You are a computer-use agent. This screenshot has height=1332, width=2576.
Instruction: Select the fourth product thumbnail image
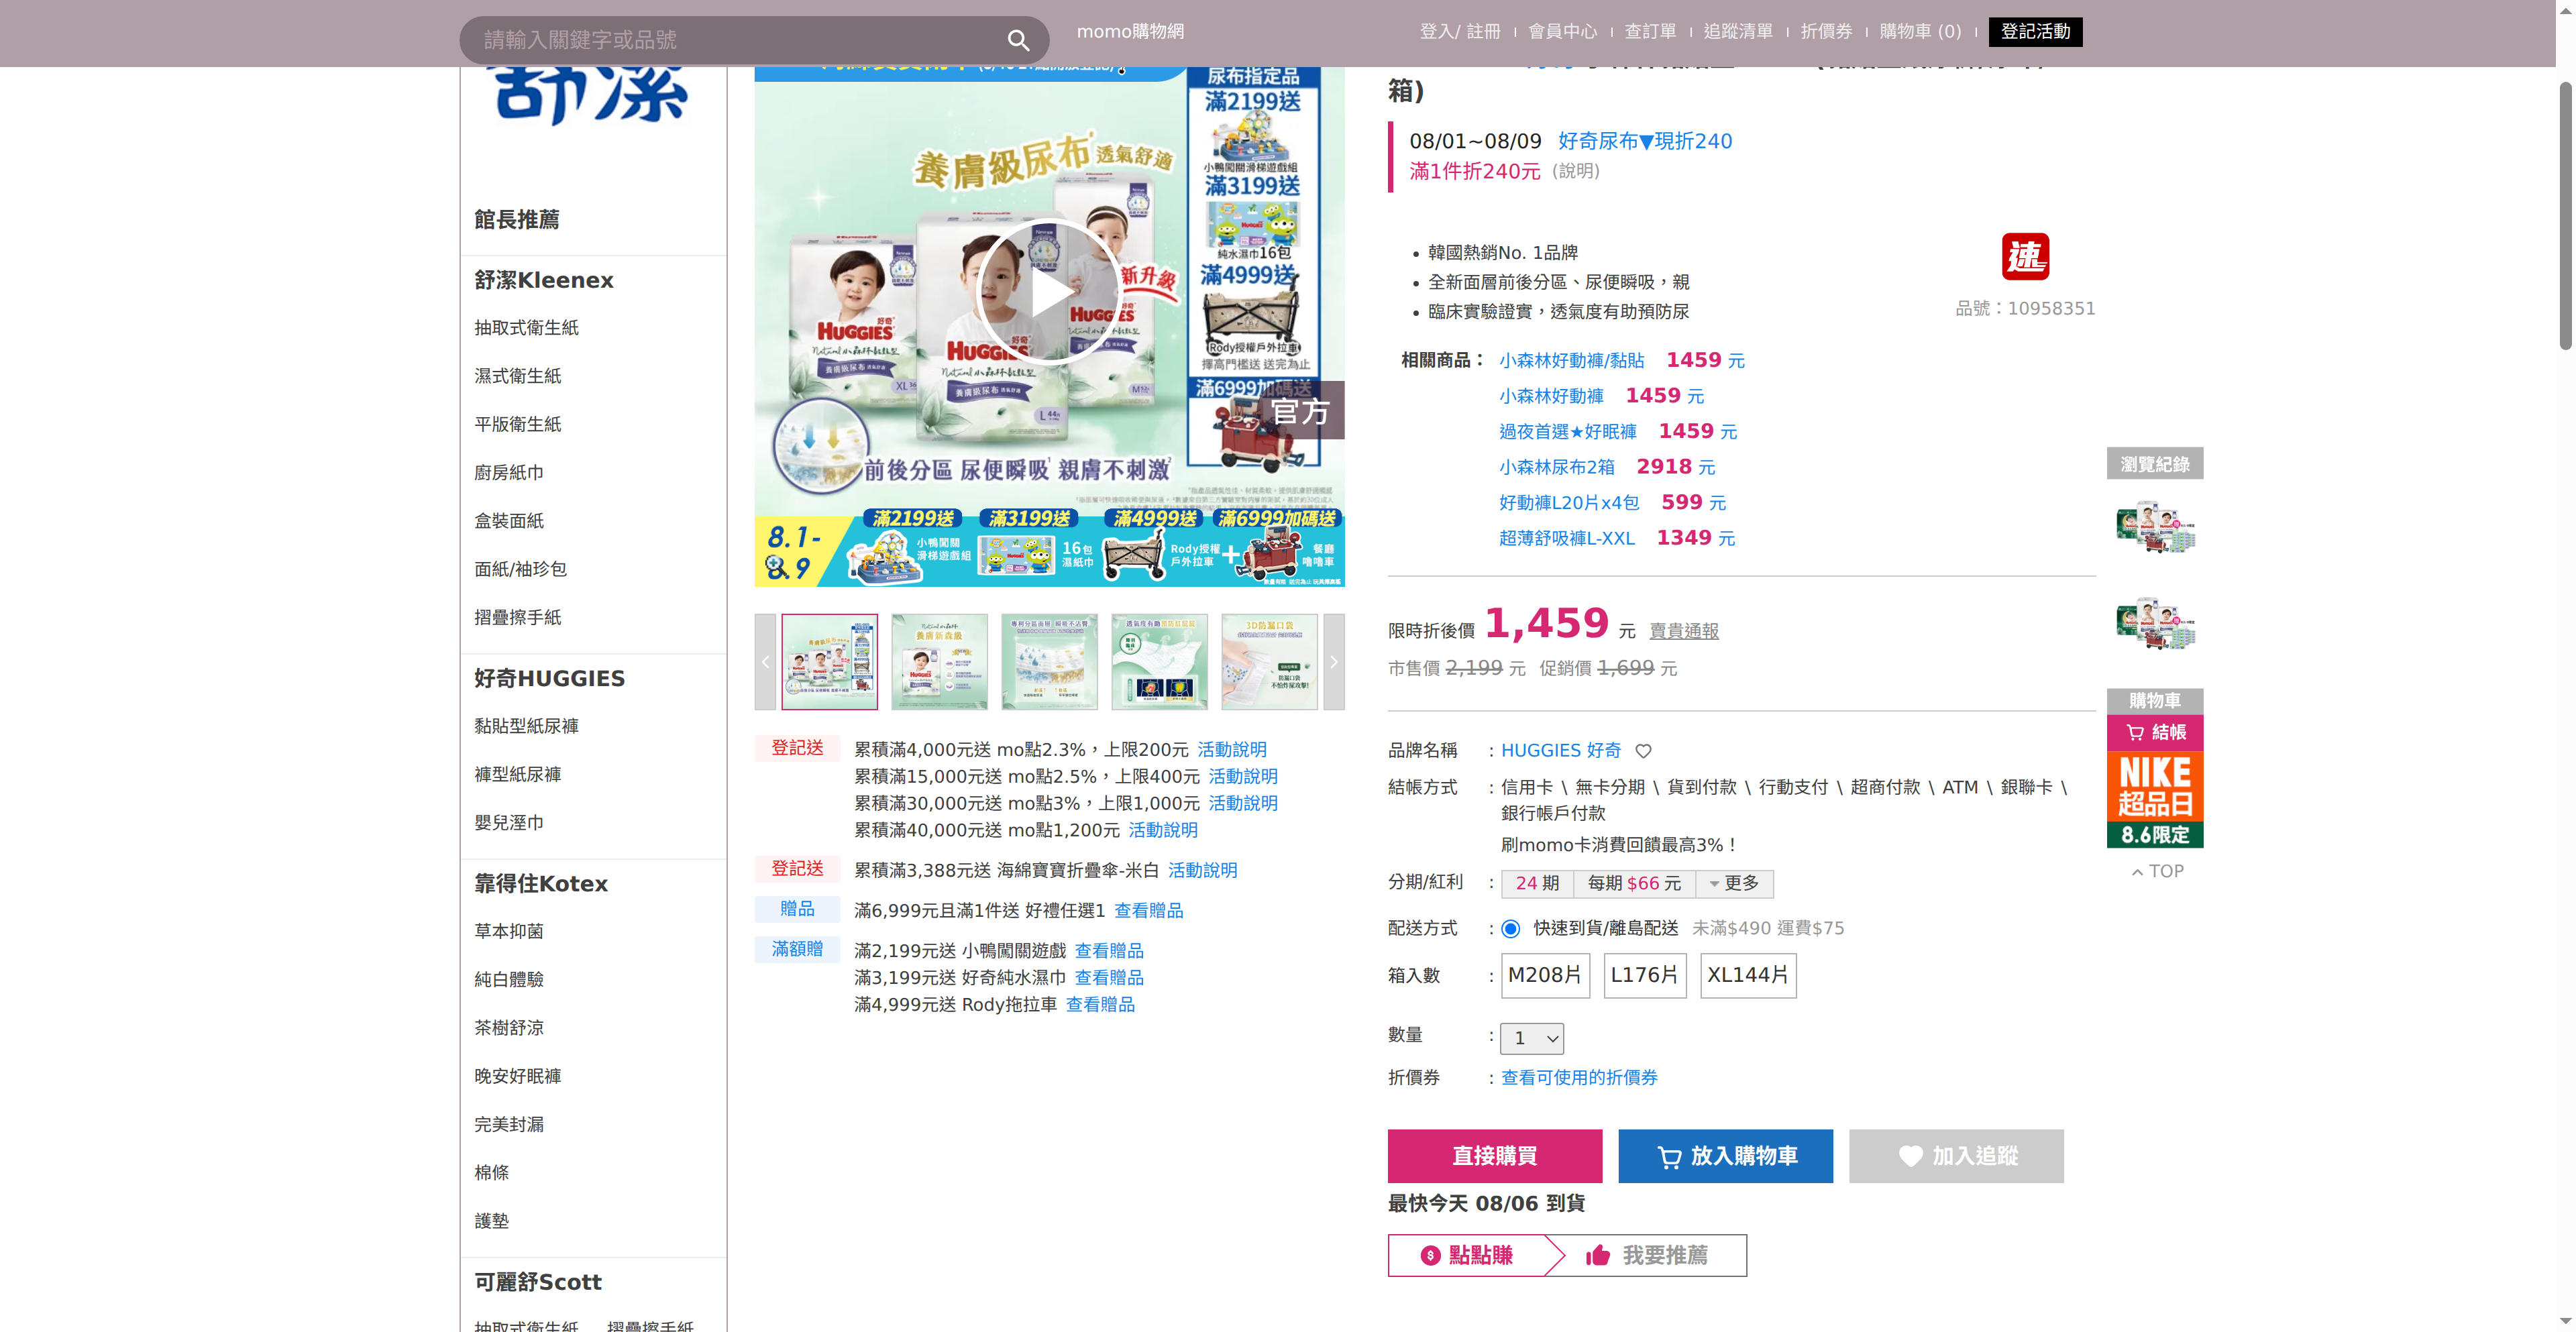tap(1160, 662)
